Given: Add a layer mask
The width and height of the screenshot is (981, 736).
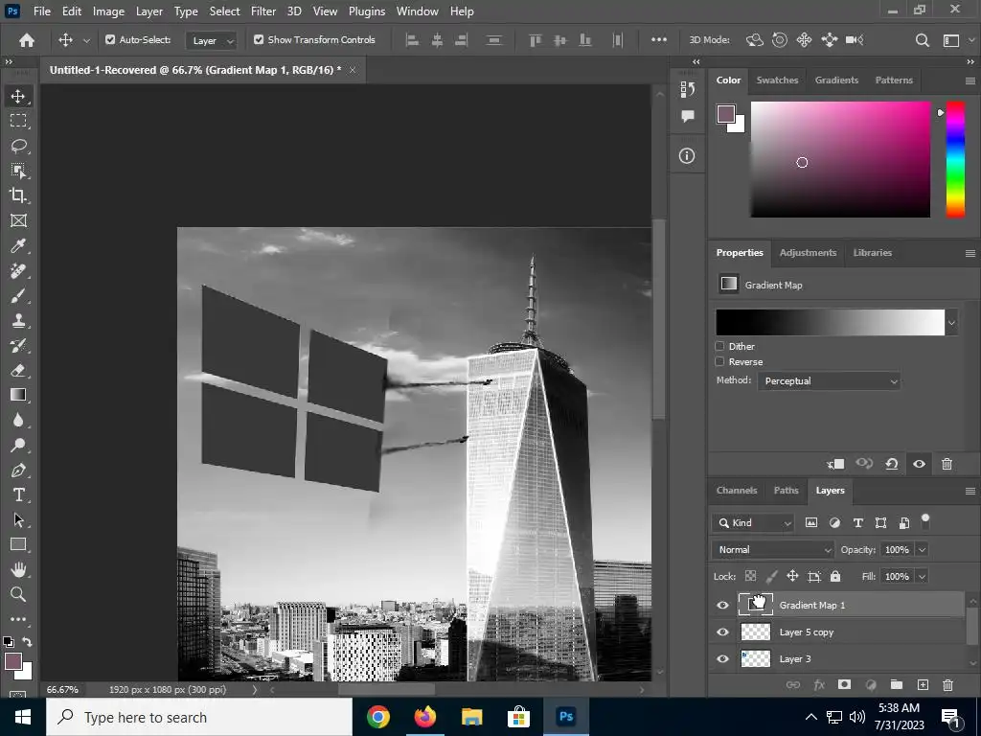Looking at the screenshot, I should click(844, 684).
